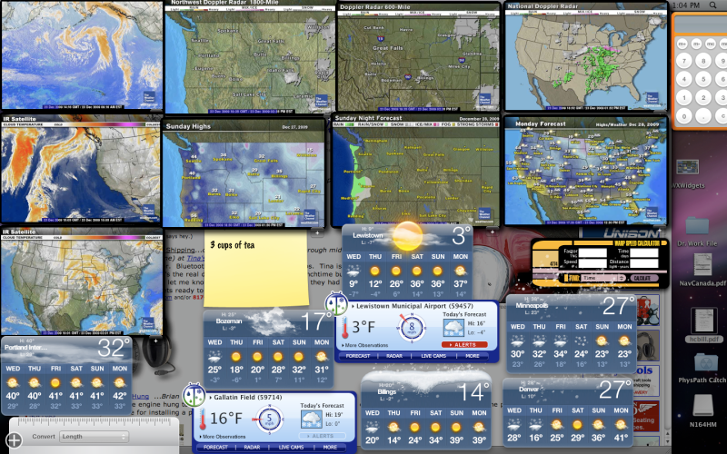Select LIVE CAMS tab in Gallatin Field widget
This screenshot has width=727, height=454.
[291, 447]
